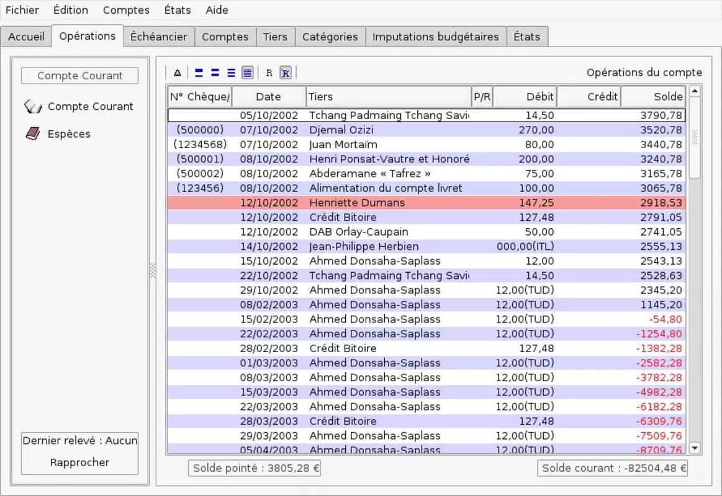Select the Juan Mortaïm operation row
722x496 pixels.
point(426,144)
